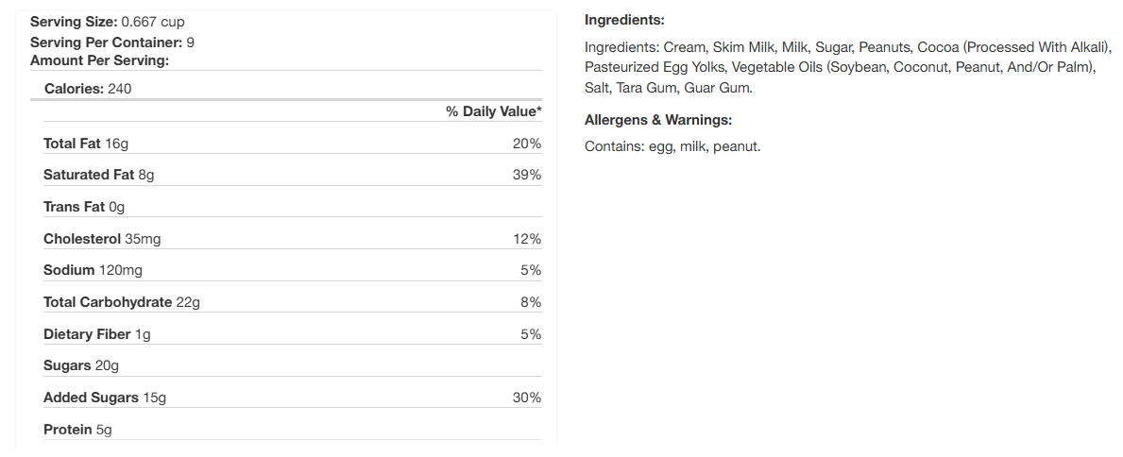Select the Serving Per Container line
The width and height of the screenshot is (1123, 457).
(x=112, y=42)
